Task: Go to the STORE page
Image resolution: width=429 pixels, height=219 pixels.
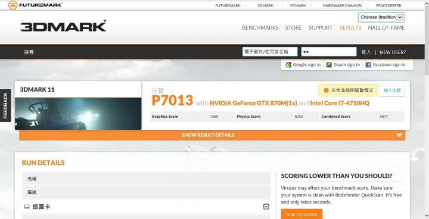Action: tap(294, 27)
